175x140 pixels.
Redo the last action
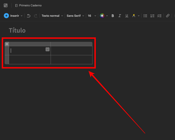click(36, 16)
